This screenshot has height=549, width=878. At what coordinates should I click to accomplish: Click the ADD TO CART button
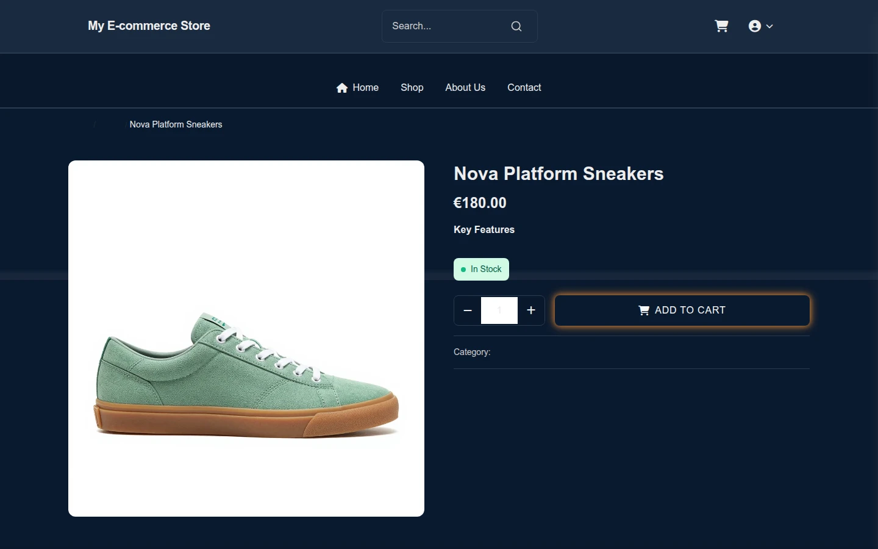682,310
